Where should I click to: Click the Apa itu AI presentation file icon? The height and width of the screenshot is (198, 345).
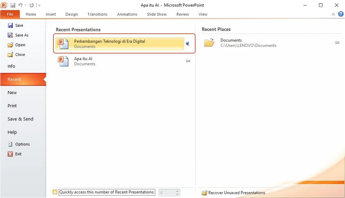(63, 61)
